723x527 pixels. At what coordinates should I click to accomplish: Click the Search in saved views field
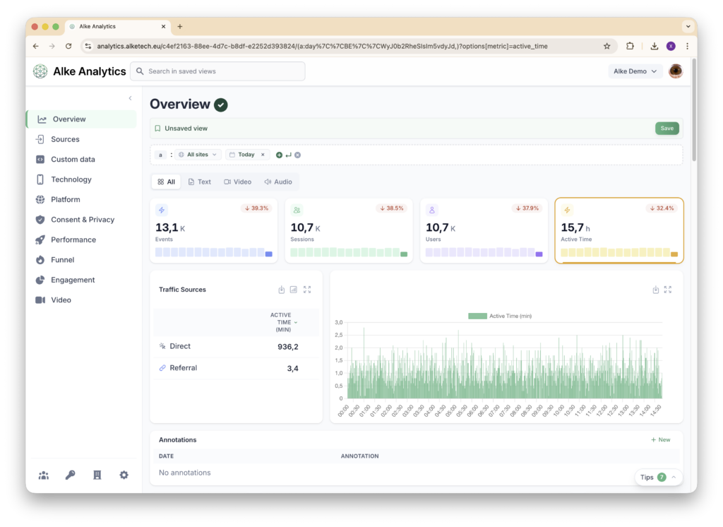(217, 71)
